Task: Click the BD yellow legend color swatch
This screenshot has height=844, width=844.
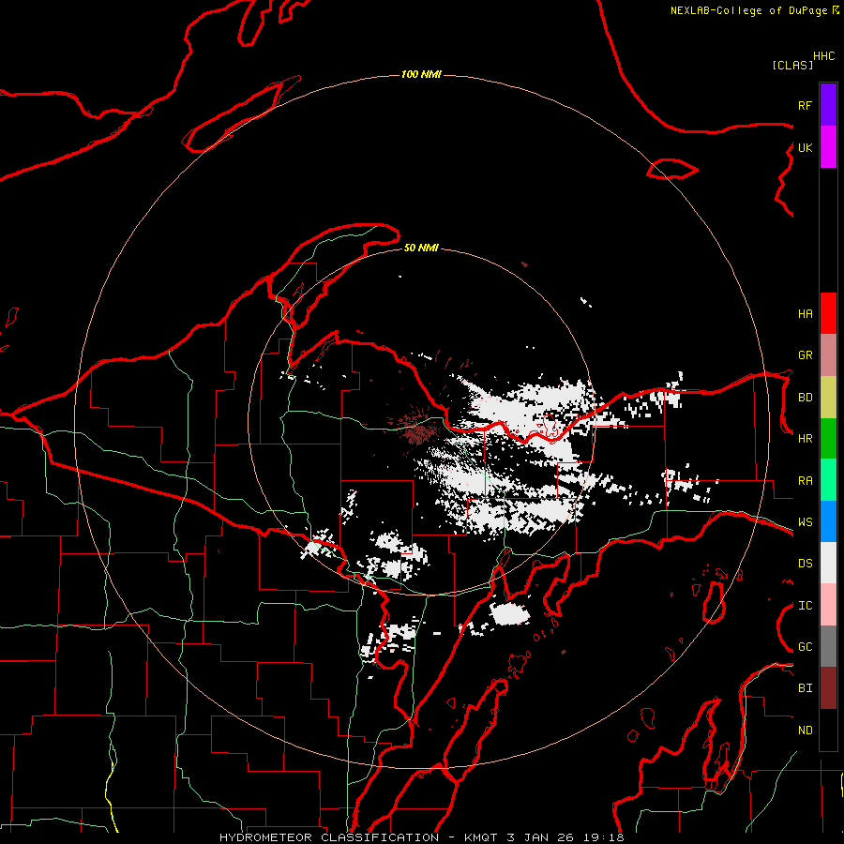Action: pos(828,398)
